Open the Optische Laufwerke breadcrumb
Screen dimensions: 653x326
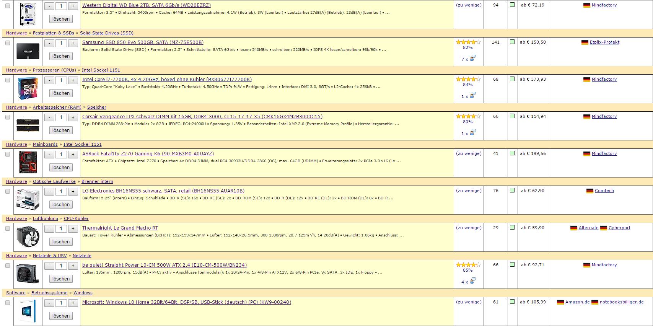tap(54, 181)
